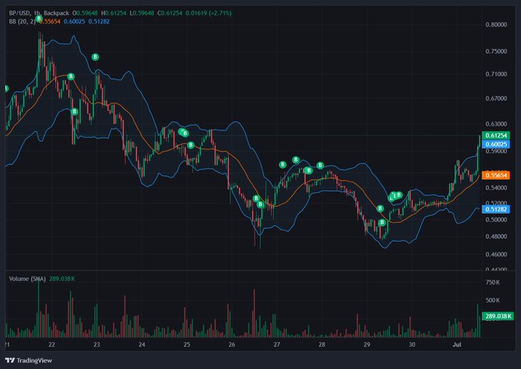This screenshot has width=521, height=369.
Task: Click the leftmost B marker above the 27th rally
Action: coord(282,165)
